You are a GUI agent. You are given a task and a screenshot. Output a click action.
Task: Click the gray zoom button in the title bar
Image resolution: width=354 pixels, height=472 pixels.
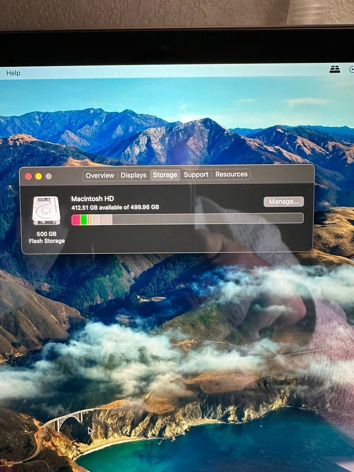(x=49, y=176)
